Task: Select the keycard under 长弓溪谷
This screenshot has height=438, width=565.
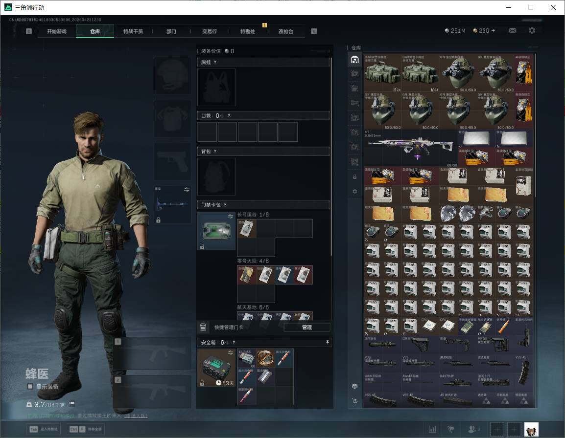Action: (246, 228)
